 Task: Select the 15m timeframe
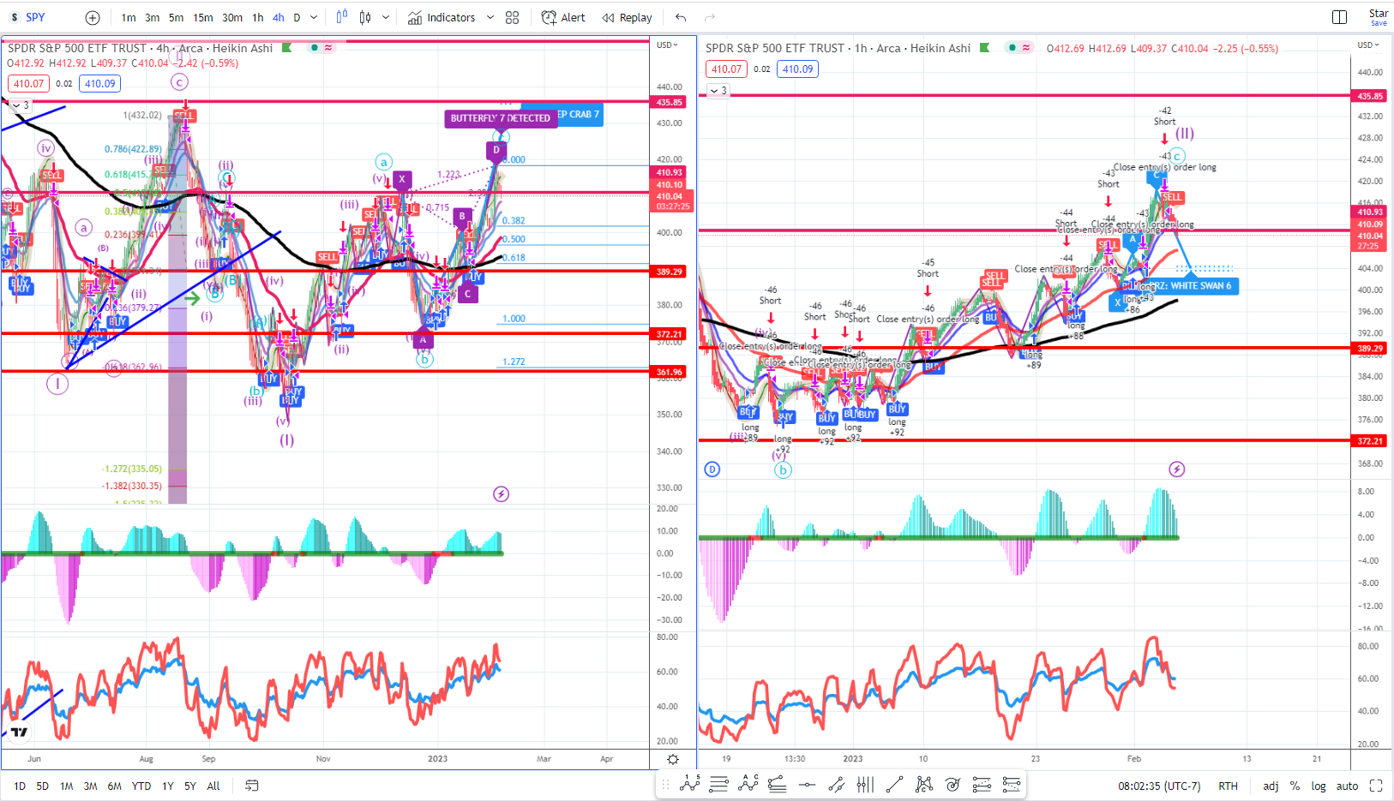[x=203, y=17]
